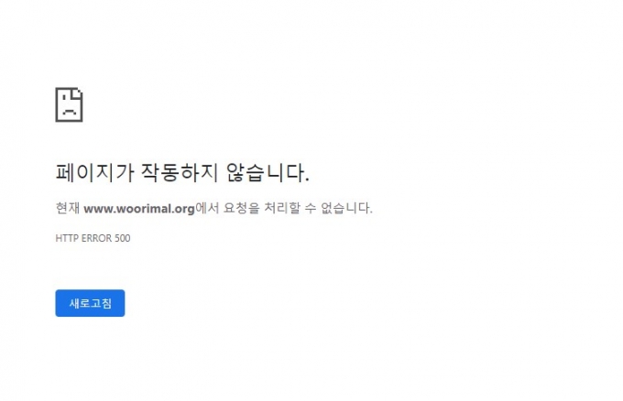The image size is (623, 401).
Task: Click the word 없습니다 ending the description
Action: point(344,208)
